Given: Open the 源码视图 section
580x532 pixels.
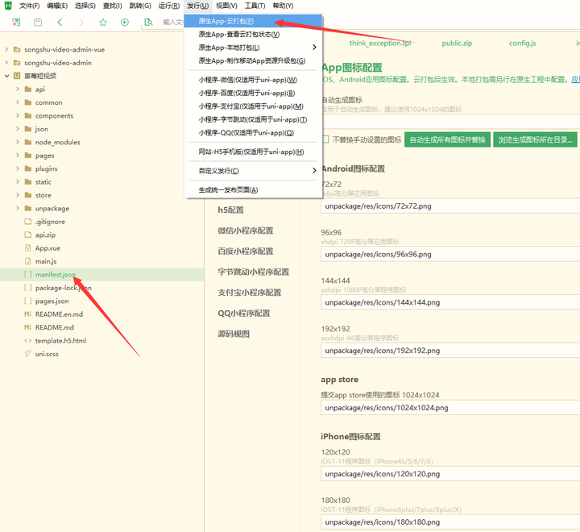Looking at the screenshot, I should (x=234, y=334).
